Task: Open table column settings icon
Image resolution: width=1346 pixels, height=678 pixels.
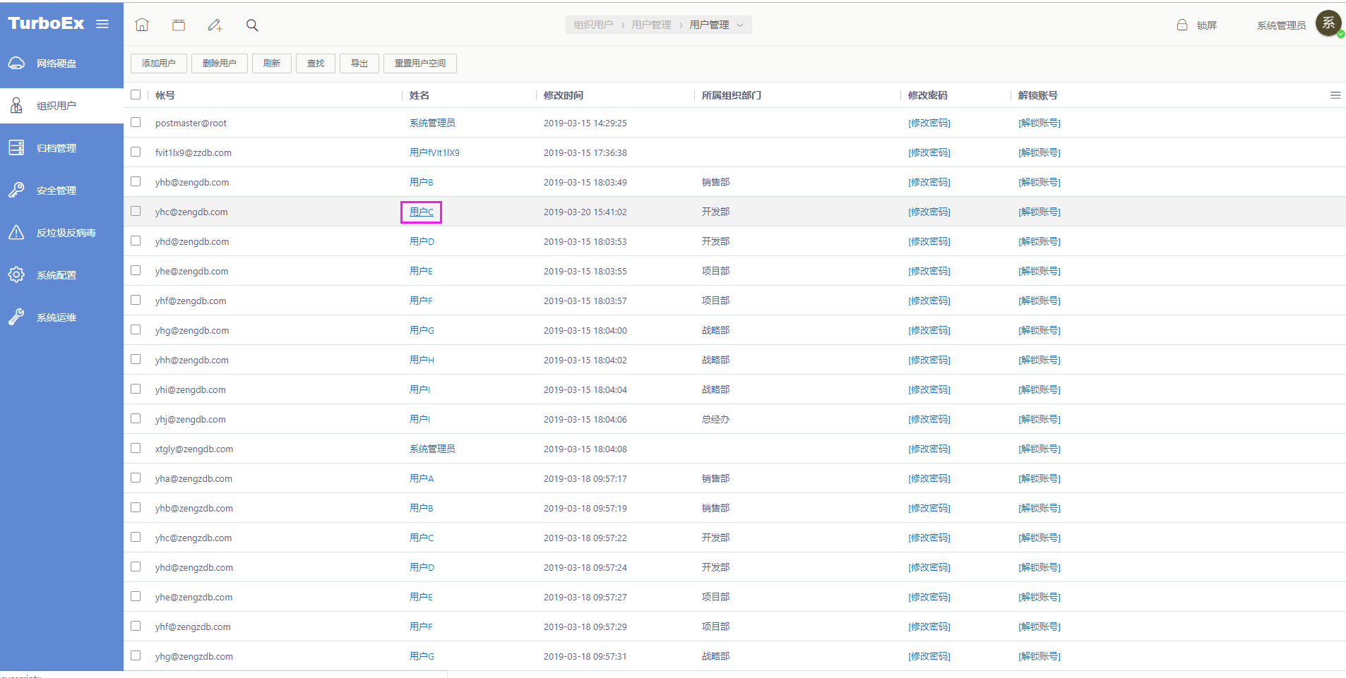Action: (x=1335, y=95)
